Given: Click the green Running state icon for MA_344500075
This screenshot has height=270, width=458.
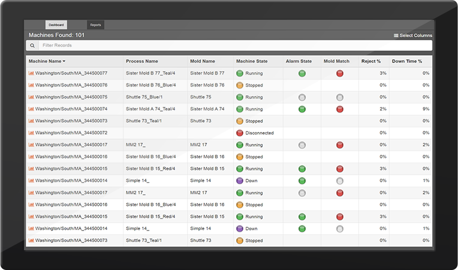Looking at the screenshot, I should point(240,97).
